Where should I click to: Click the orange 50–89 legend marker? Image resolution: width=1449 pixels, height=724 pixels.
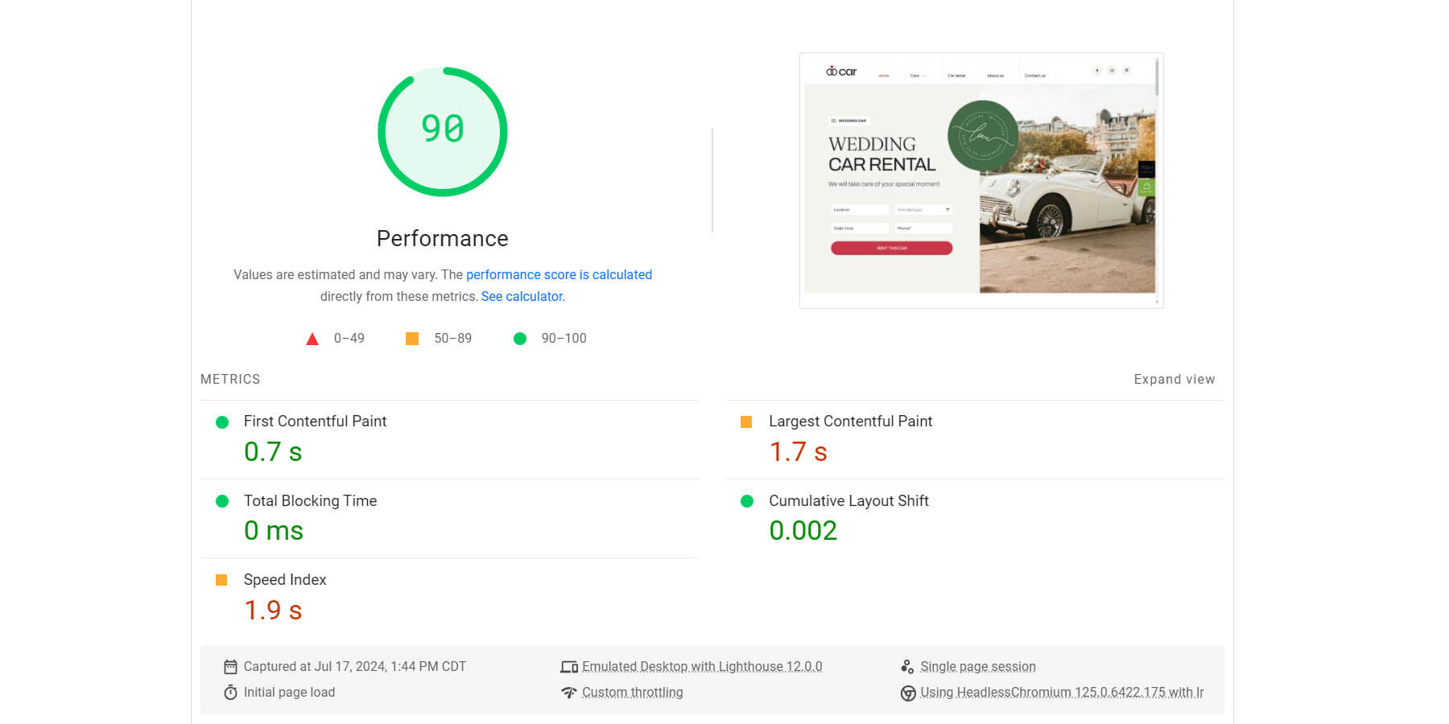click(x=411, y=338)
